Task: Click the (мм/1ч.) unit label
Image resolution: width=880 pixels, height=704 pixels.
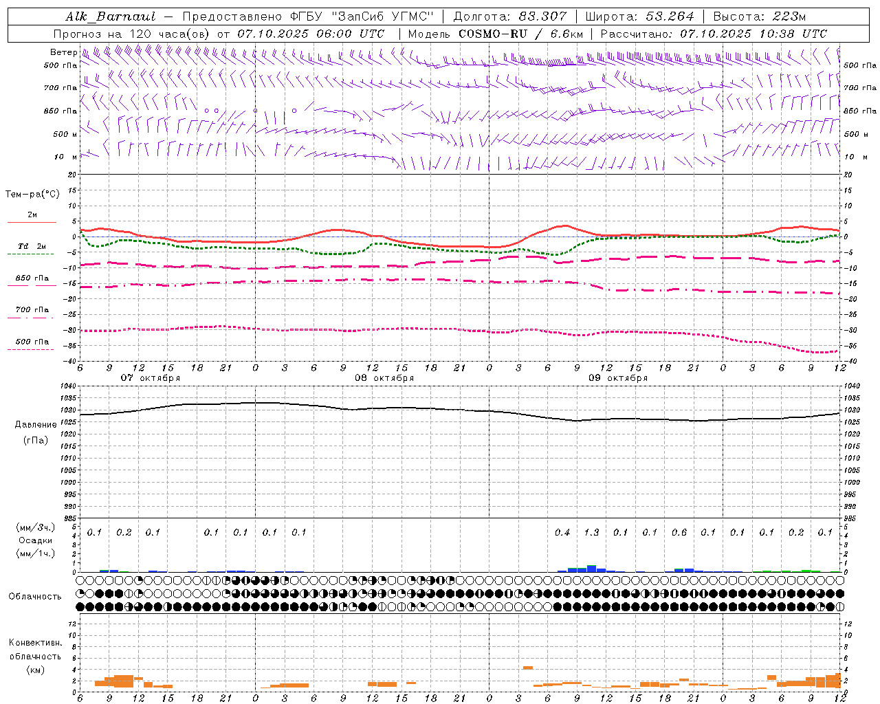Action: [35, 553]
